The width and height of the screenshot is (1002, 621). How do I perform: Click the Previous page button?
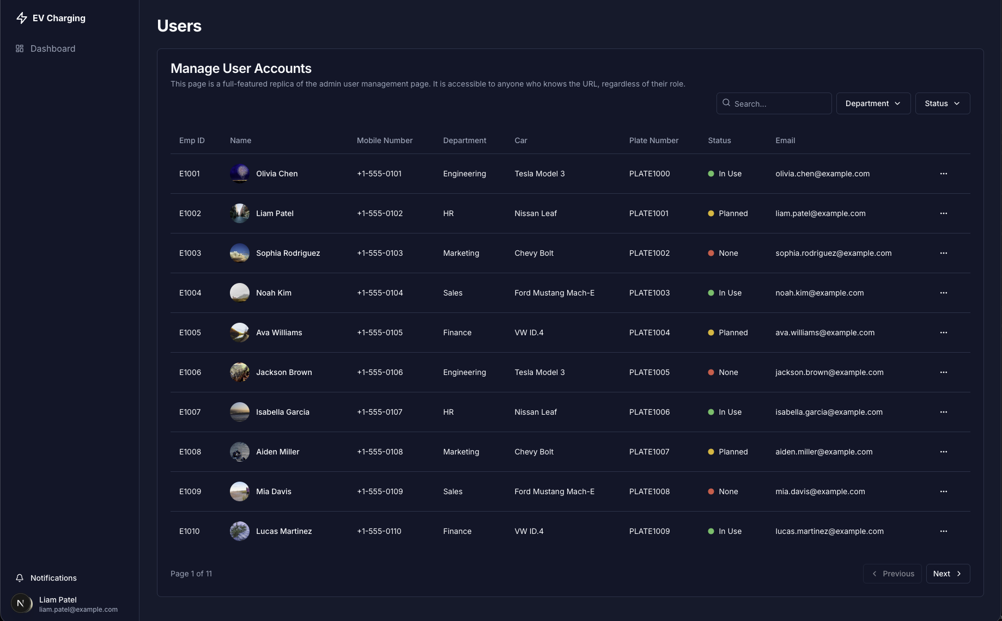892,574
